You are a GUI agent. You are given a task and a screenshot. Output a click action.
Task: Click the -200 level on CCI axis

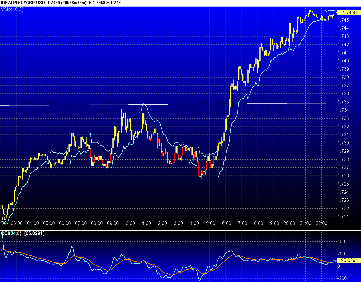pyautogui.click(x=342, y=278)
